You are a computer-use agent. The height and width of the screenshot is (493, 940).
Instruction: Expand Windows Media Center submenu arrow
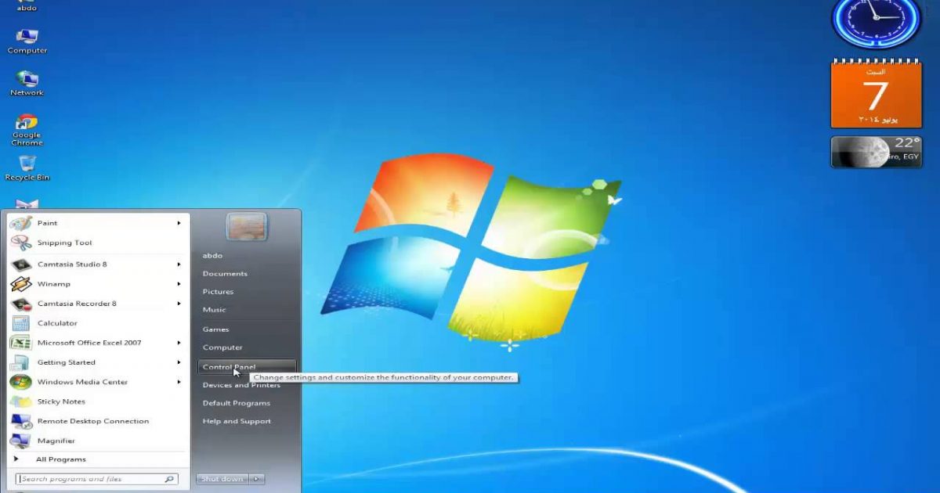[x=179, y=382]
